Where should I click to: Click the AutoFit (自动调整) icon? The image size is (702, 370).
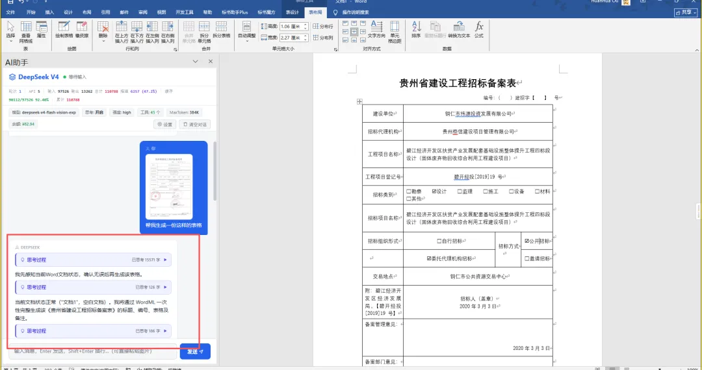(x=247, y=27)
